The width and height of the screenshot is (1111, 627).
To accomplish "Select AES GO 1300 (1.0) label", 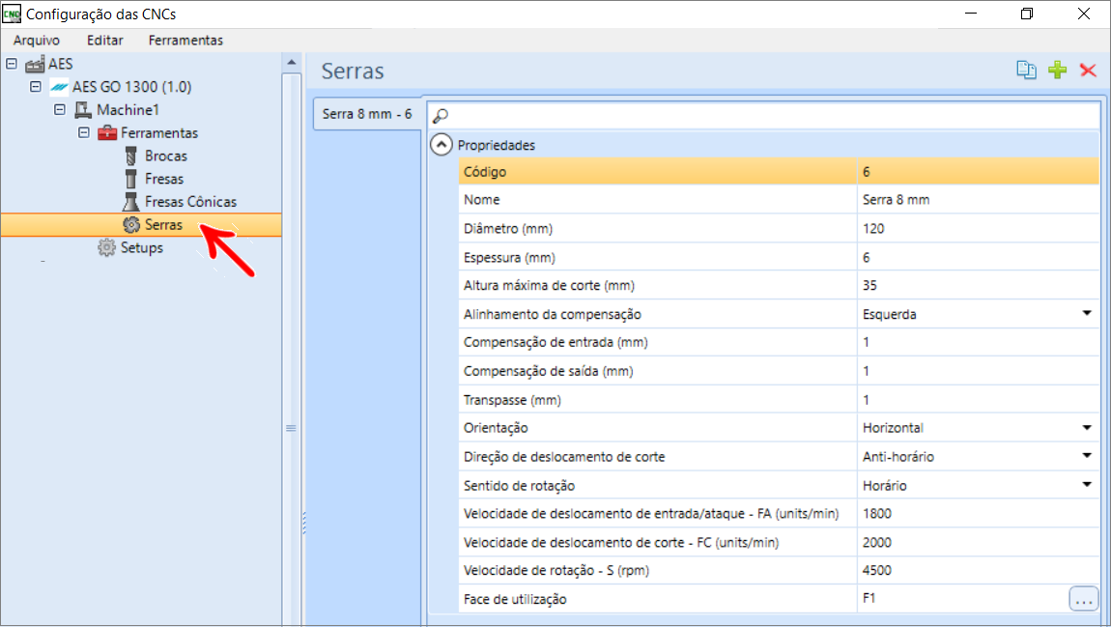I will point(131,87).
